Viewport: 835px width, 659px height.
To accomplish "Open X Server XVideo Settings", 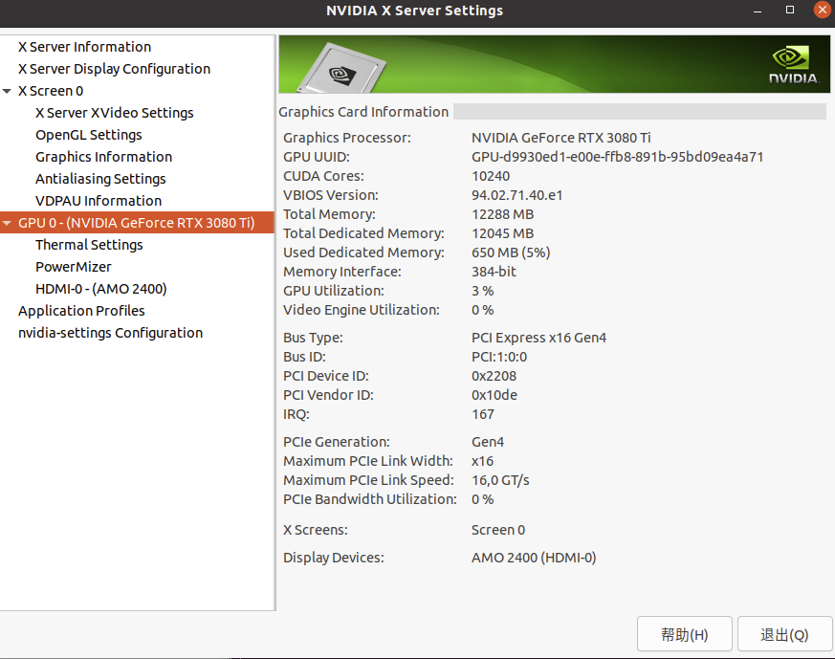I will pos(114,112).
